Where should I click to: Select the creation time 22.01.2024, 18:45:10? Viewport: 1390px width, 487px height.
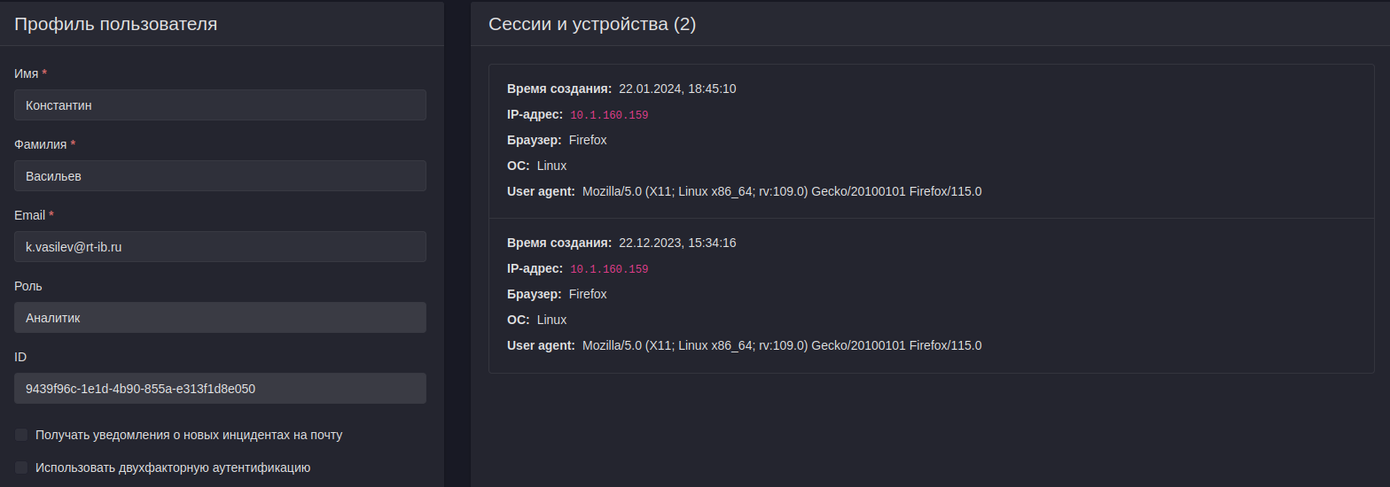[x=677, y=89]
